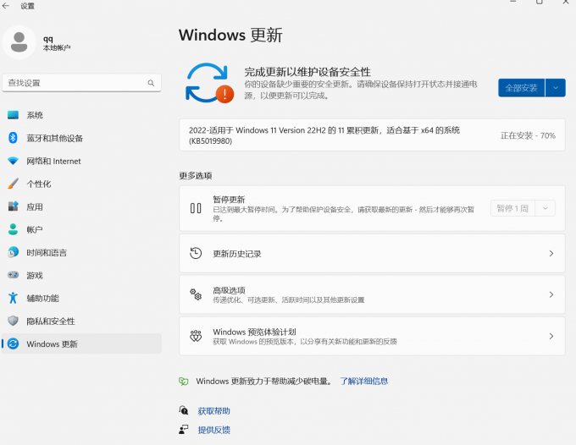The image size is (576, 445).
Task: Click the 帐户 person icon
Action: [x=13, y=229]
